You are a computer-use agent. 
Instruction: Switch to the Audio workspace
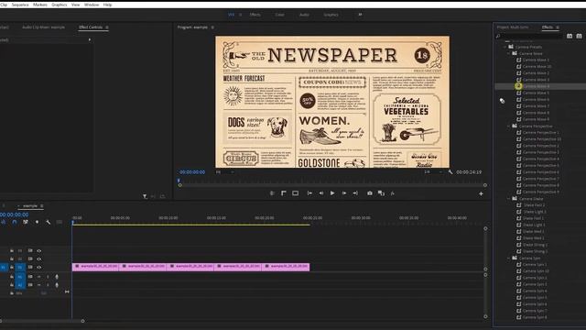click(304, 15)
